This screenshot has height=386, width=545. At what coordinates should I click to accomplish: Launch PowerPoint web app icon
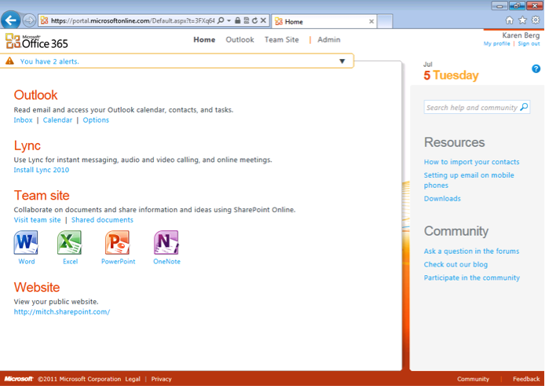coord(118,242)
